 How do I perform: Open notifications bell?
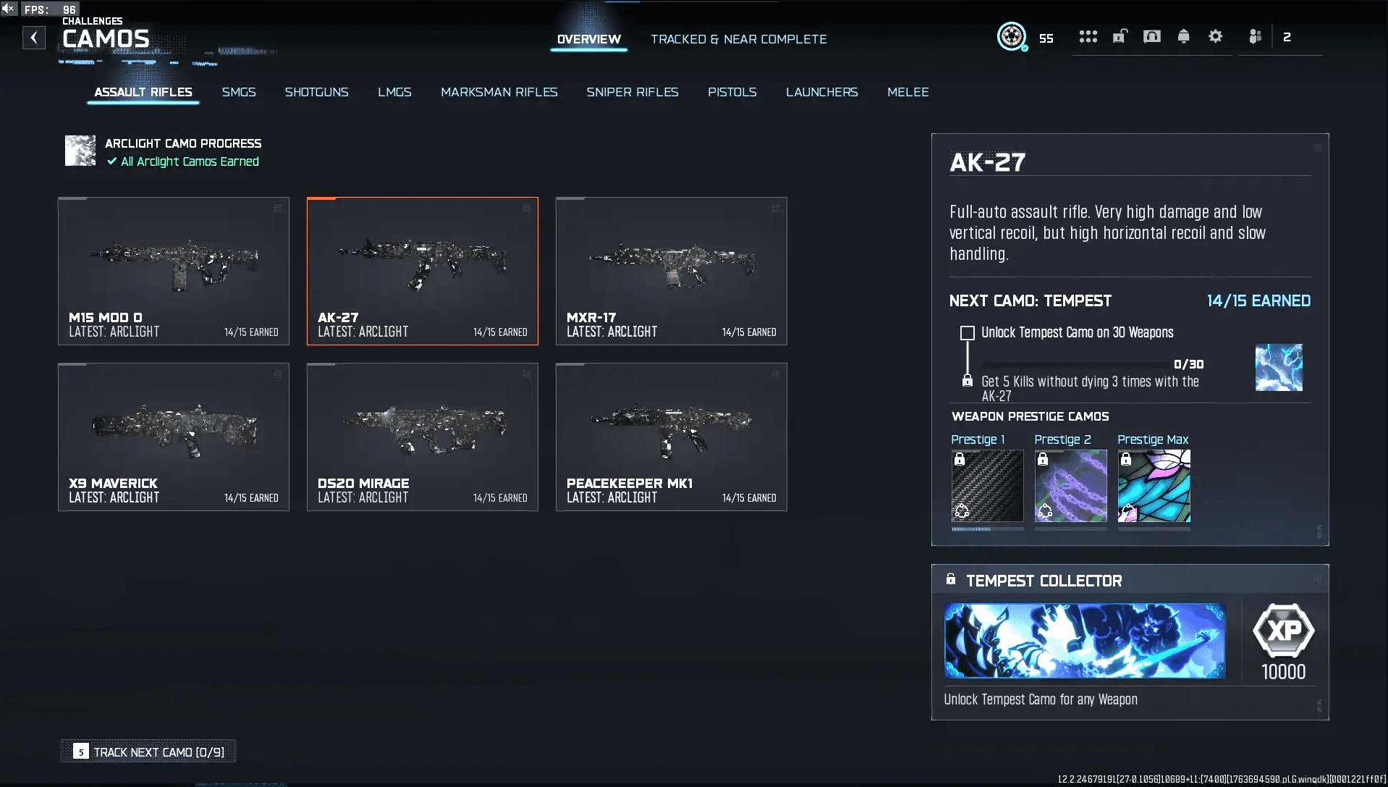click(x=1183, y=36)
